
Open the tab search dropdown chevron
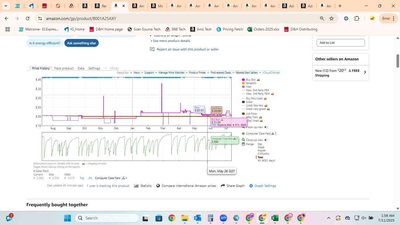[6, 6]
